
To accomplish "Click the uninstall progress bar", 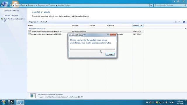I will 92,49.
